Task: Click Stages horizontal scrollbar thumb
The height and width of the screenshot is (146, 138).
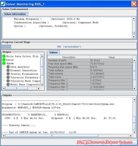Action: click(x=17, y=88)
